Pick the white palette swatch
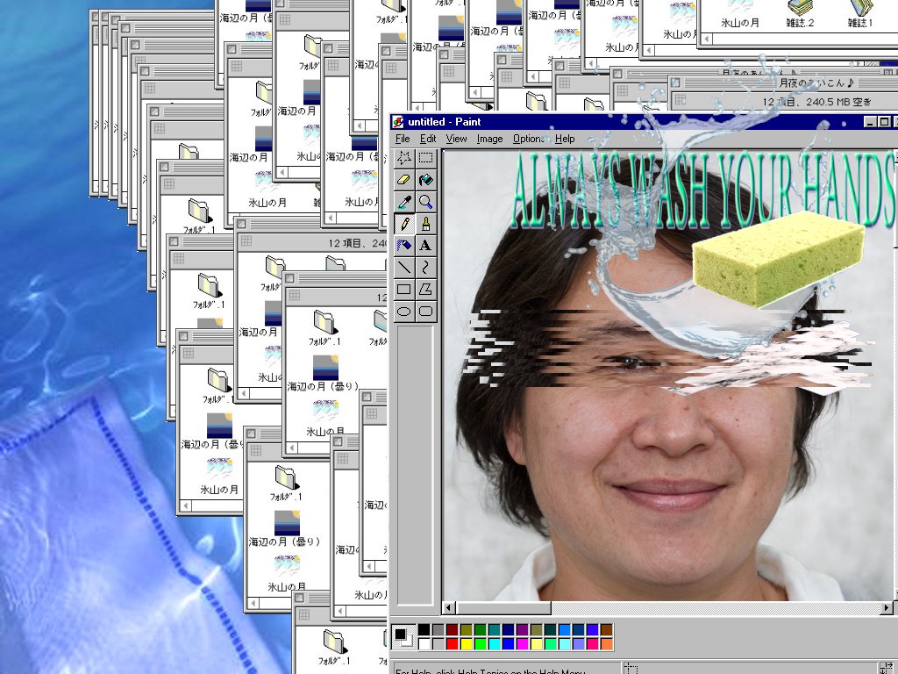Screen dimensions: 898x674 tap(424, 644)
